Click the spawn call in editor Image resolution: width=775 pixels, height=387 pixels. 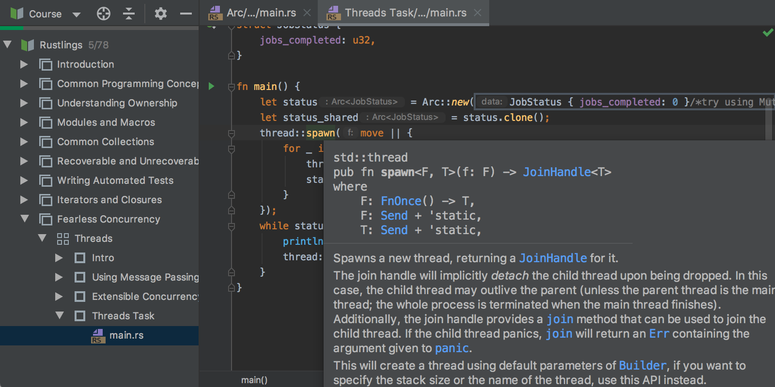click(320, 133)
